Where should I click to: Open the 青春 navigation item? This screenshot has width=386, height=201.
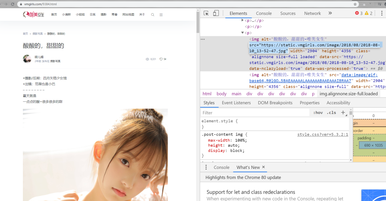point(114,15)
